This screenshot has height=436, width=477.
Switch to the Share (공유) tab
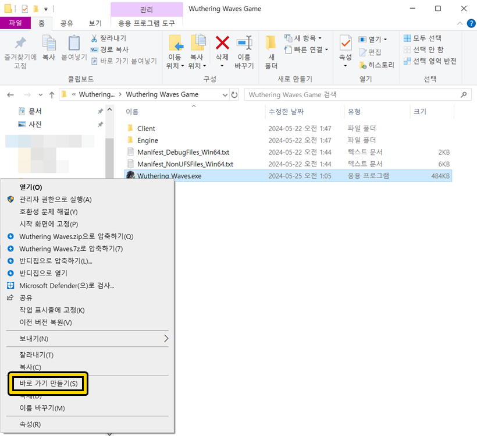[67, 23]
